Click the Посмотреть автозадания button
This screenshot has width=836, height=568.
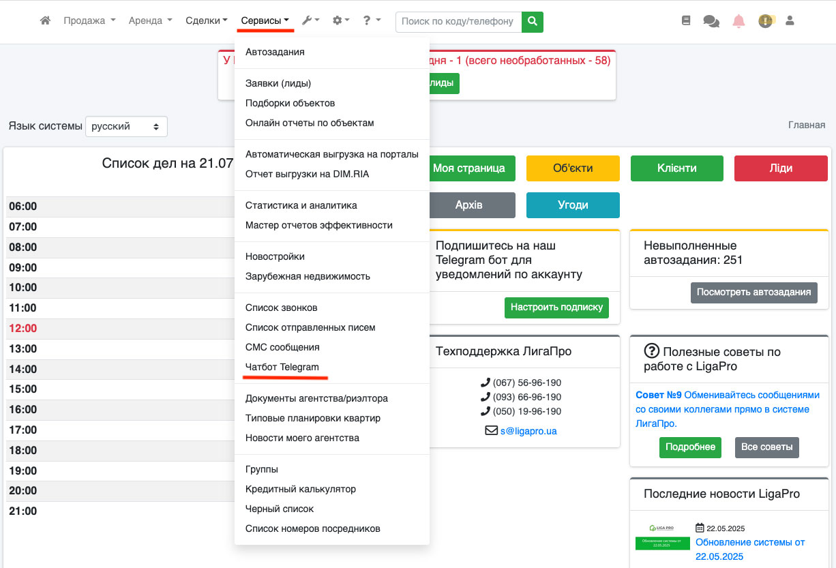[753, 292]
